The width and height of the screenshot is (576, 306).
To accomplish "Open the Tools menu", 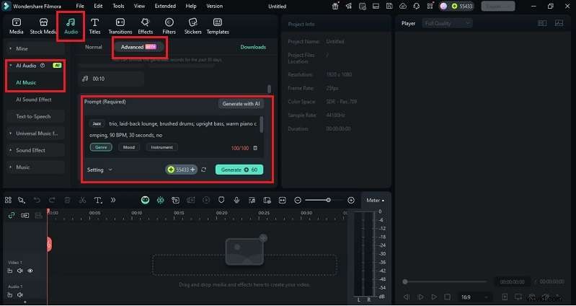I will [118, 6].
